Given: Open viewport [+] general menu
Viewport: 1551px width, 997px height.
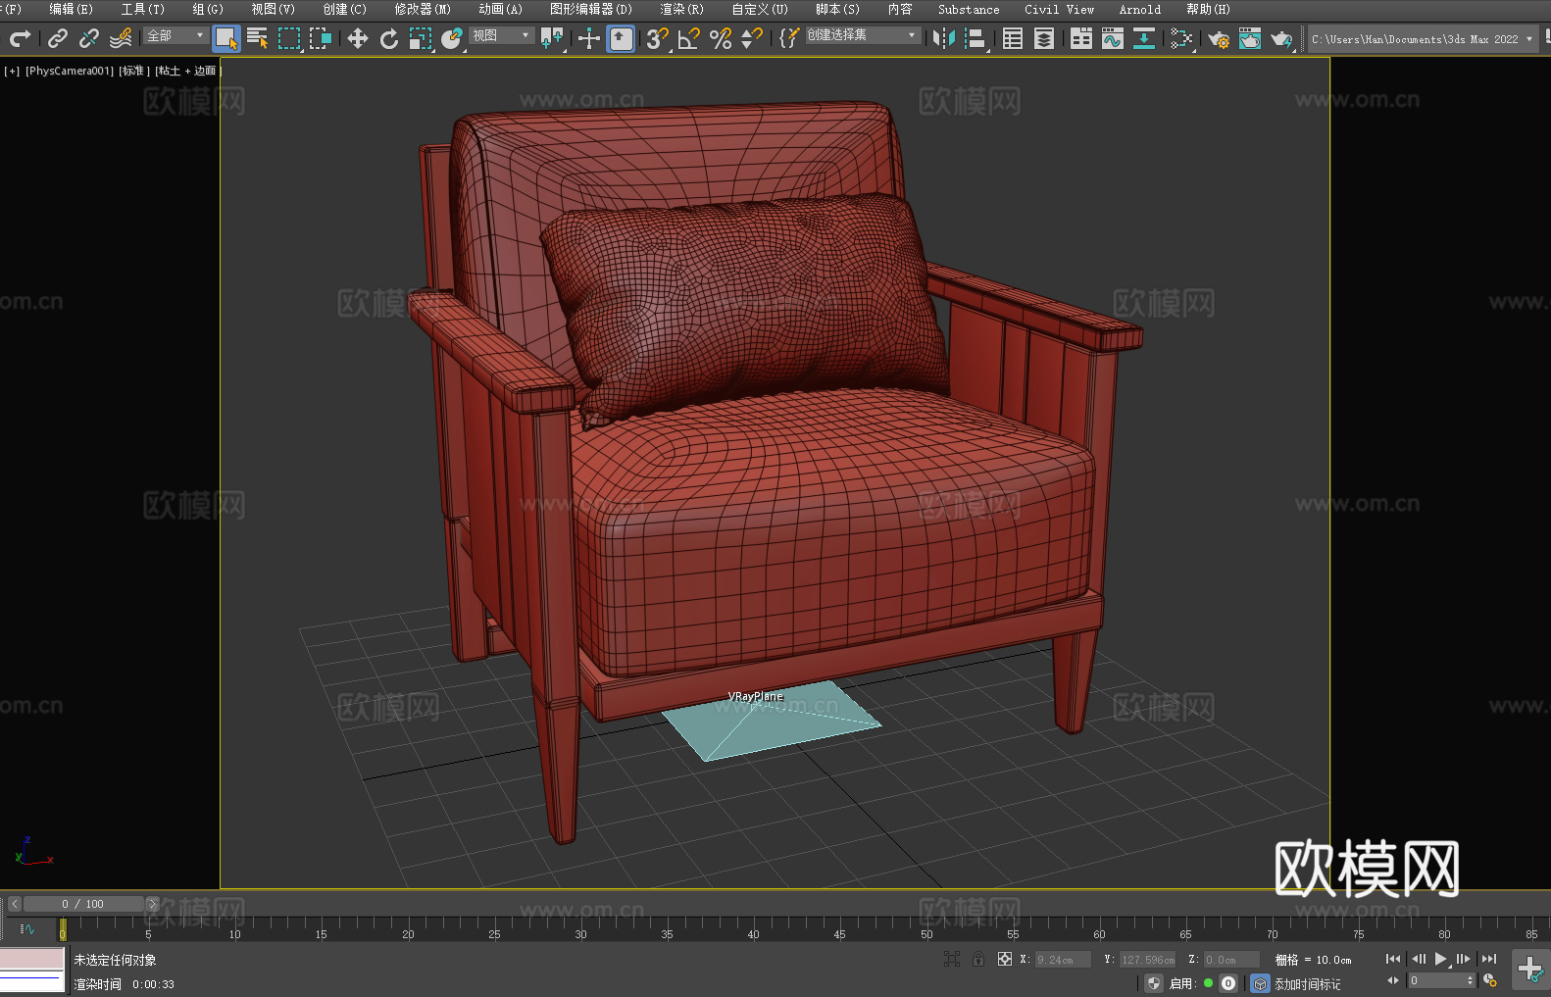Looking at the screenshot, I should (12, 71).
